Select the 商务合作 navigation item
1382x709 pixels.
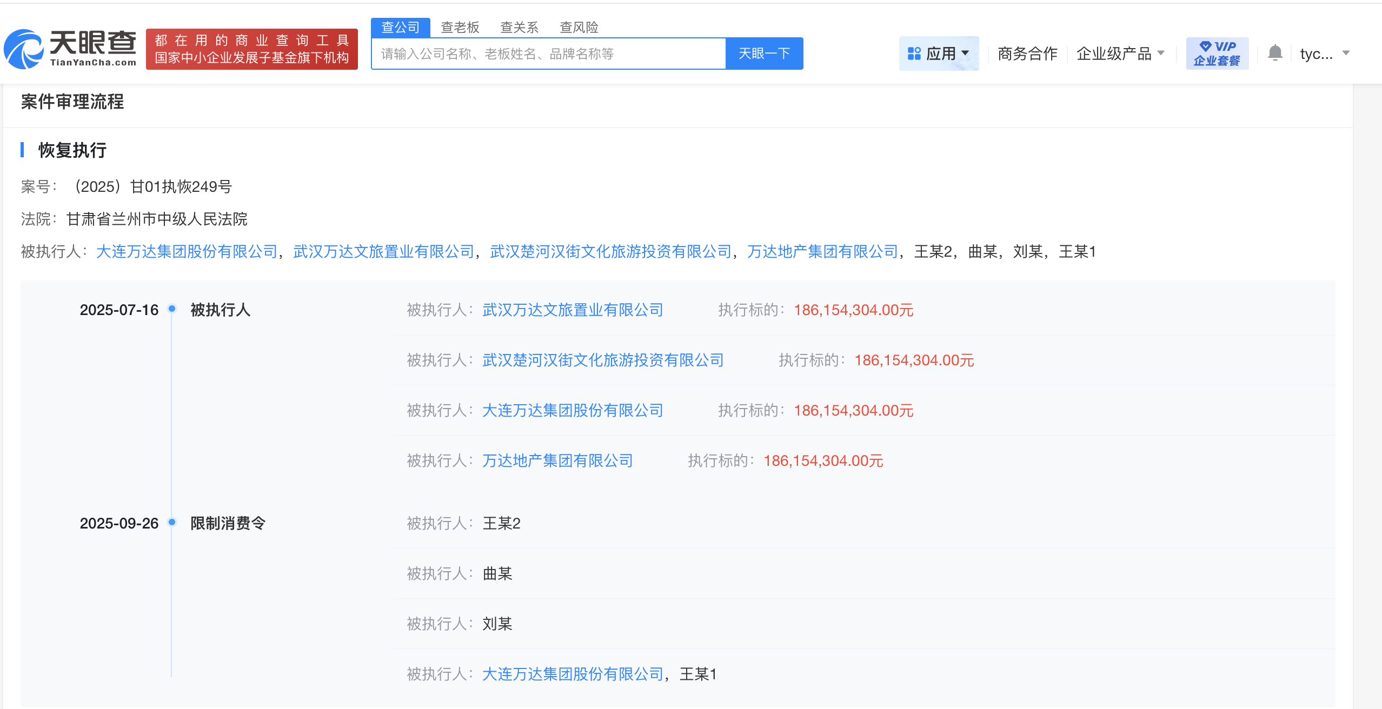pos(1027,52)
